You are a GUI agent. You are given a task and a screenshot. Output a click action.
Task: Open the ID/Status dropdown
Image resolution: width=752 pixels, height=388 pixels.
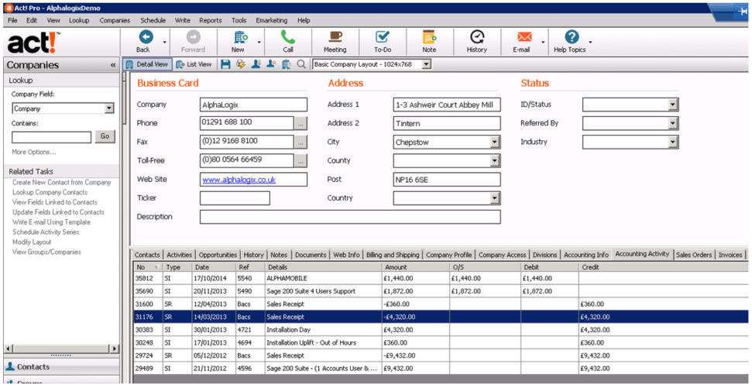click(x=673, y=105)
